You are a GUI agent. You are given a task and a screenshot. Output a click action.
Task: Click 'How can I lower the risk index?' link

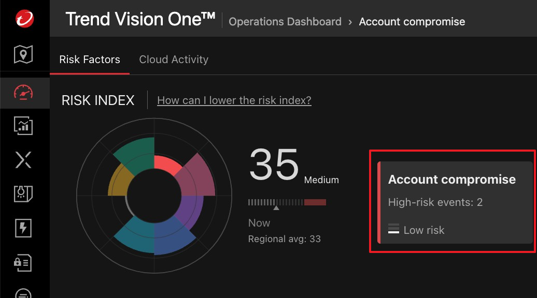234,100
